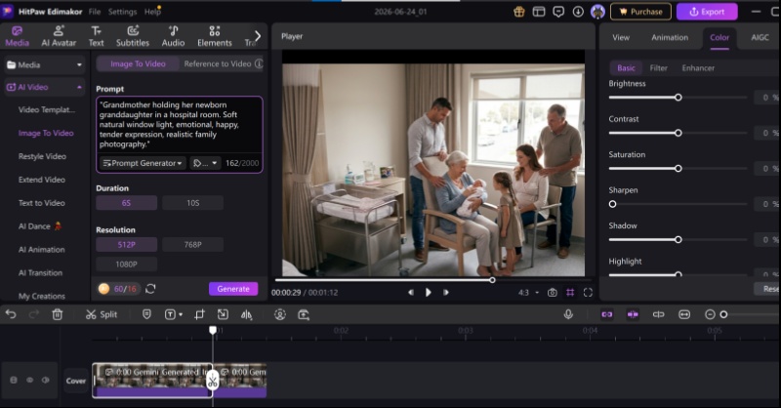This screenshot has width=781, height=408.
Task: Open the Audio panel
Action: point(173,36)
